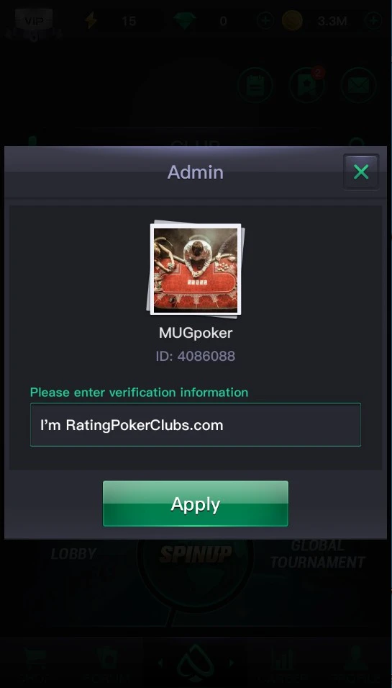Screen dimensions: 392x688
Task: Tap the gold coin icon
Action: [x=292, y=21]
